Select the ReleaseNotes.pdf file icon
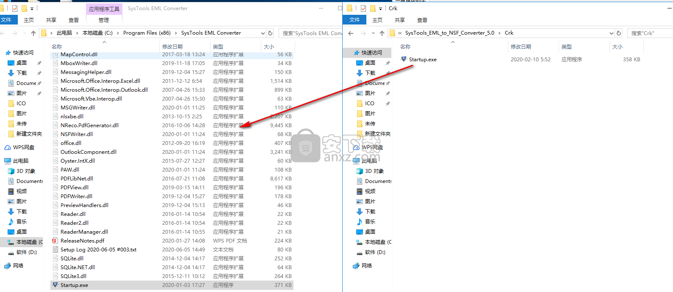 (55, 240)
